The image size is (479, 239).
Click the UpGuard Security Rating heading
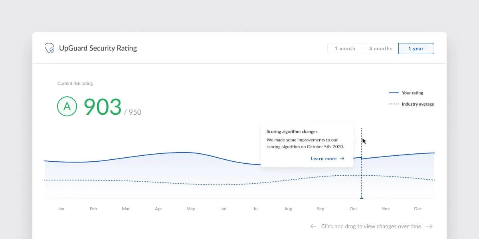98,48
